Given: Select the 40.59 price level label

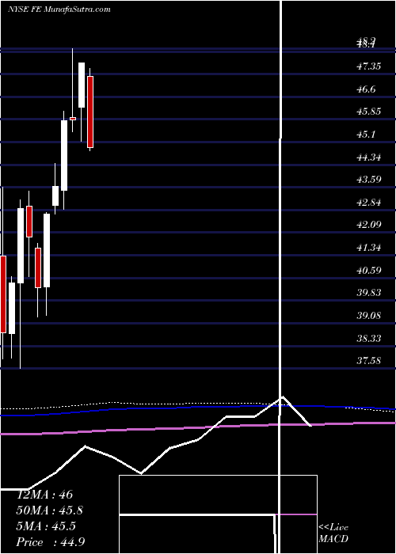Looking at the screenshot, I should 369,270.
